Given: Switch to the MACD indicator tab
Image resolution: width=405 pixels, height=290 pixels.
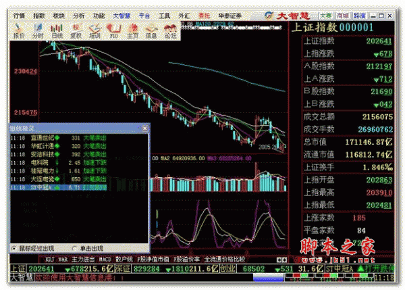Looking at the screenshot, I should 105,260.
